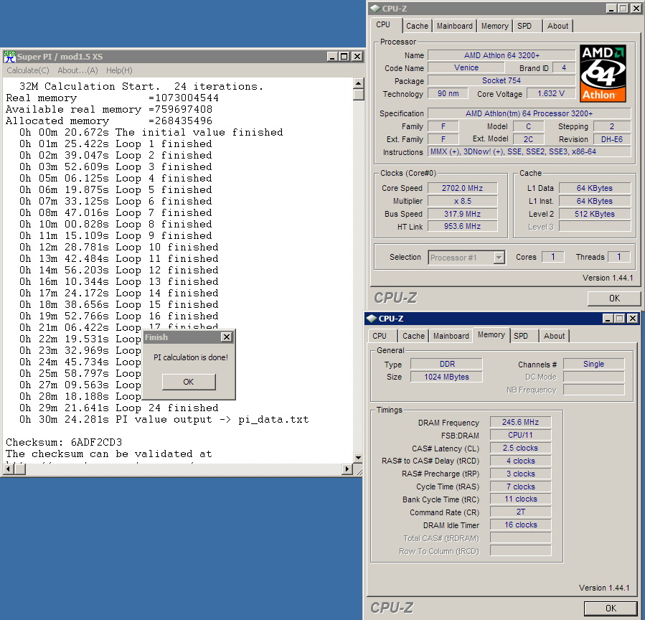Image resolution: width=645 pixels, height=620 pixels.
Task: Click the Command Rate value 2T
Action: (x=520, y=512)
